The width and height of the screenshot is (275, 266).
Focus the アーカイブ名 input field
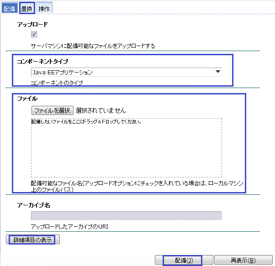coord(126,215)
